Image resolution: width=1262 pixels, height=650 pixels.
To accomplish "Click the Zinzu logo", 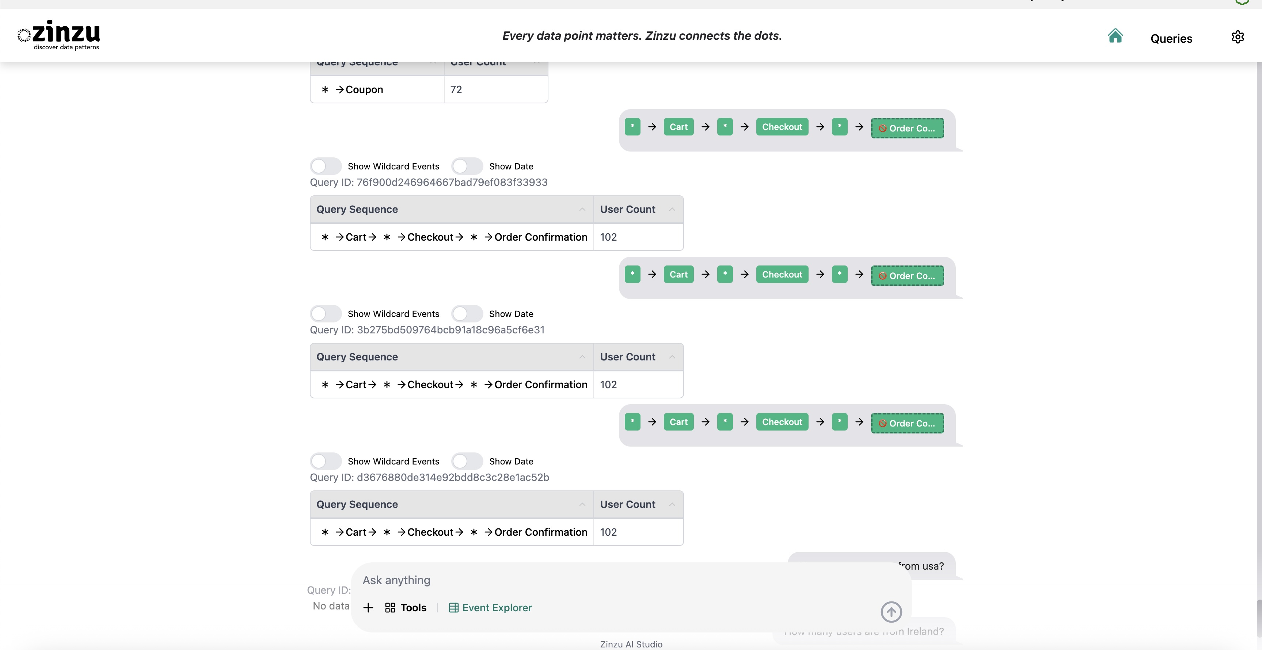I will [x=59, y=35].
